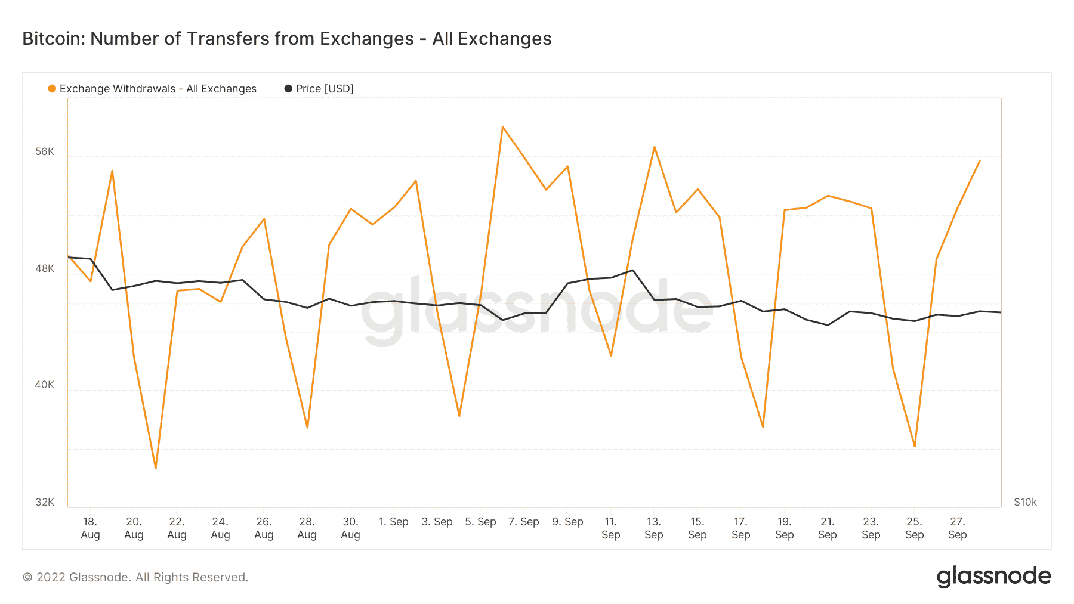Click the 56K y-axis label
The width and height of the screenshot is (1074, 604).
[x=45, y=151]
